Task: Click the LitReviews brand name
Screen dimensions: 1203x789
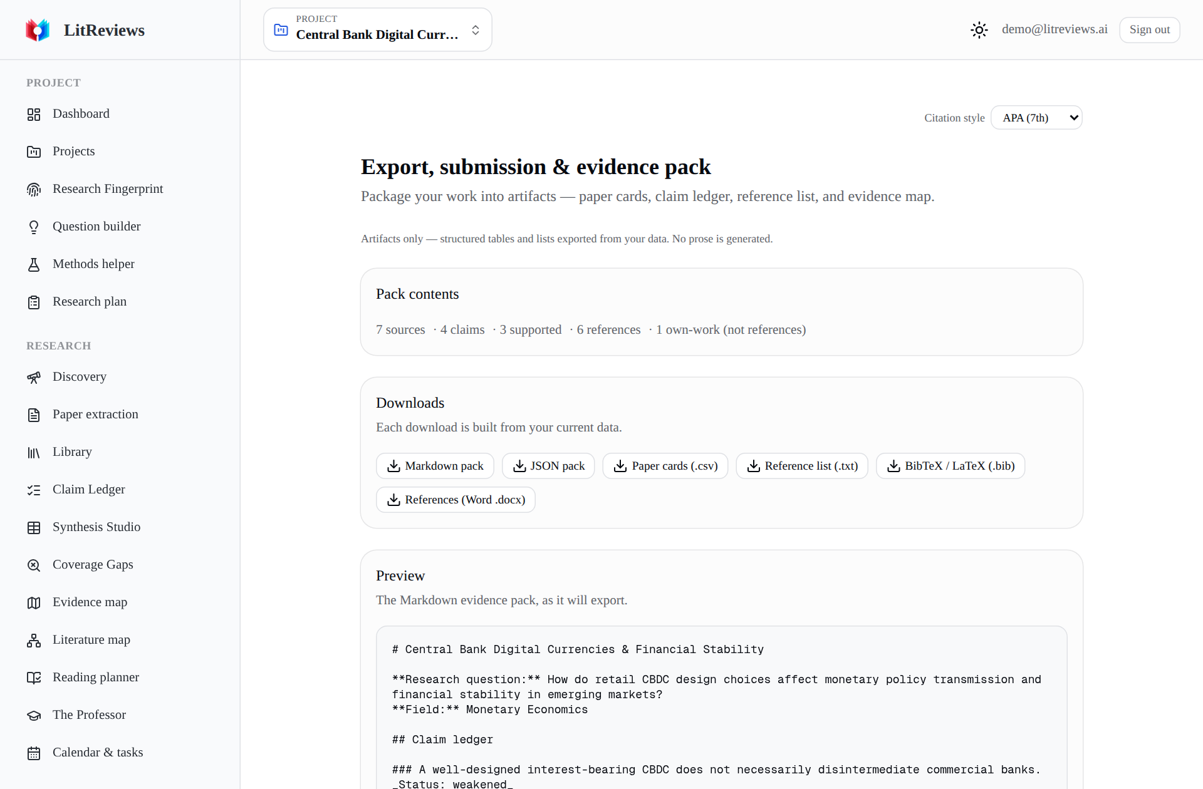Action: (x=104, y=30)
